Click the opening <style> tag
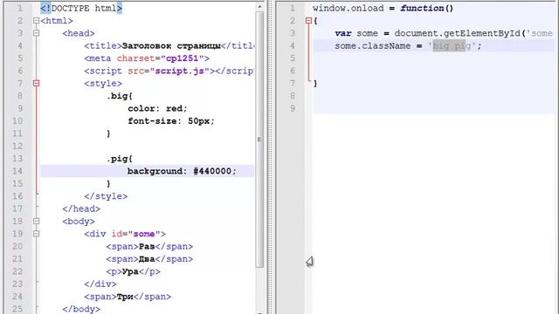Viewport: 559px width, 314px height. click(103, 84)
